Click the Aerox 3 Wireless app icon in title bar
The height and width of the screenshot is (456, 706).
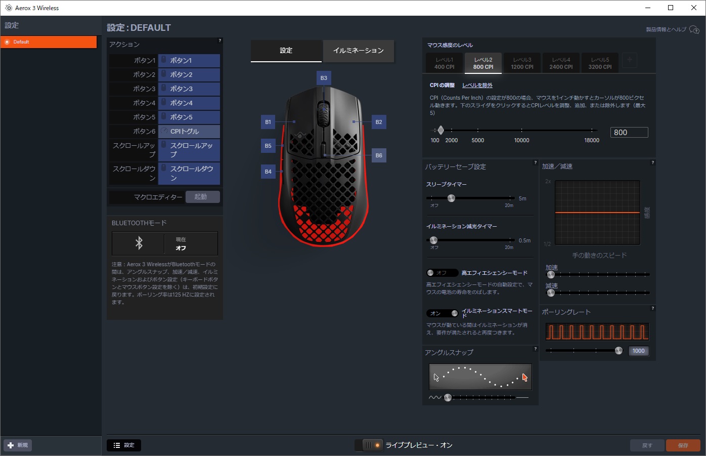click(8, 8)
